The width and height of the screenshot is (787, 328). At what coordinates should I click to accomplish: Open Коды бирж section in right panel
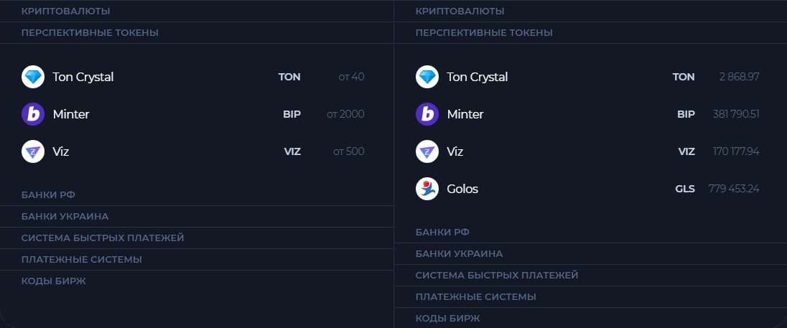pyautogui.click(x=448, y=318)
